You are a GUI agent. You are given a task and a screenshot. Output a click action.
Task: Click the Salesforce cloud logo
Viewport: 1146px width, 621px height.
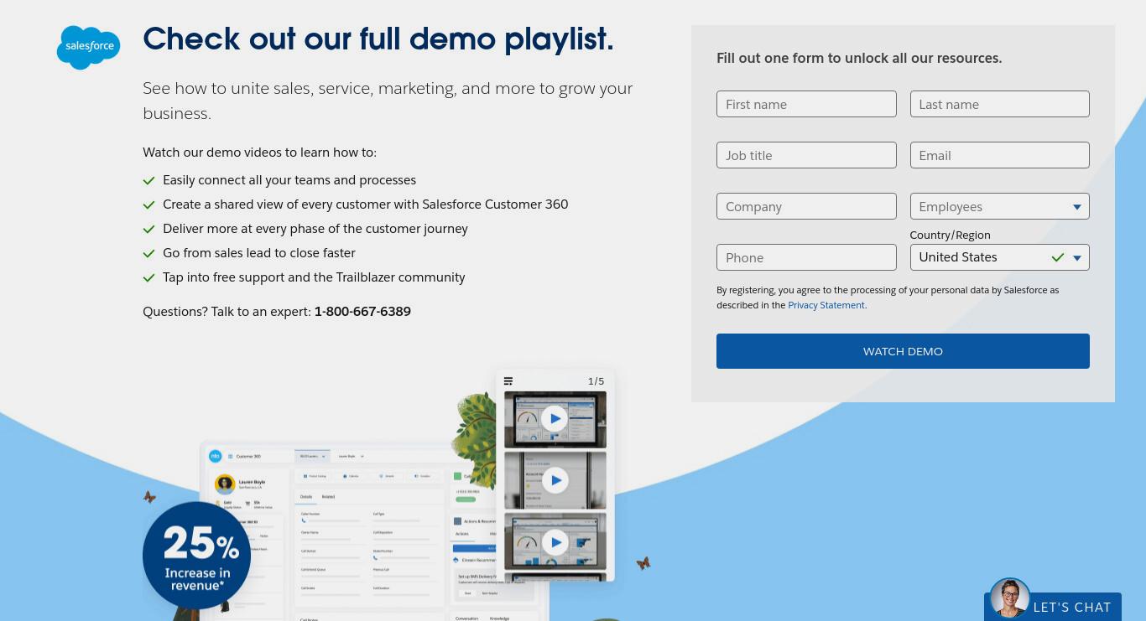(x=88, y=47)
